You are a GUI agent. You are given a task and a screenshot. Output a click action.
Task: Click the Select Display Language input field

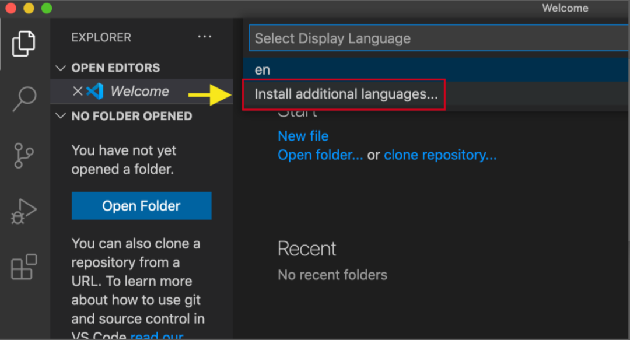[x=439, y=38]
